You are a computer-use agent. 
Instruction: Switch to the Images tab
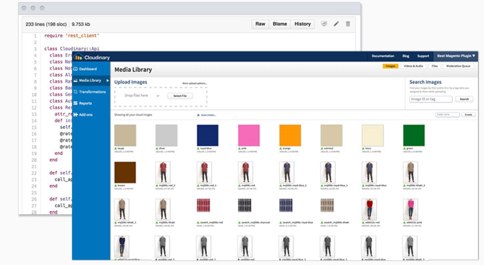pyautogui.click(x=391, y=66)
